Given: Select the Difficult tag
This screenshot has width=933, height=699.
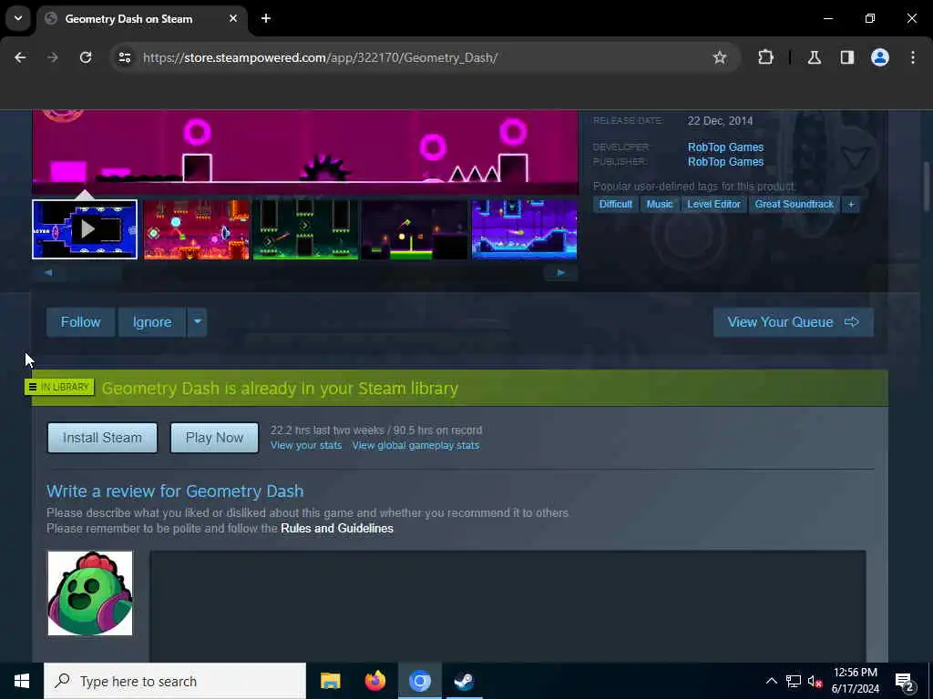Looking at the screenshot, I should pos(615,205).
